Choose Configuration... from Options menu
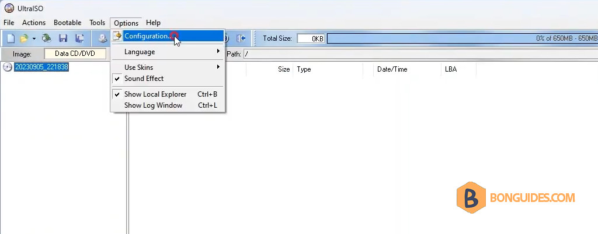Image resolution: width=598 pixels, height=234 pixels. tap(168, 36)
